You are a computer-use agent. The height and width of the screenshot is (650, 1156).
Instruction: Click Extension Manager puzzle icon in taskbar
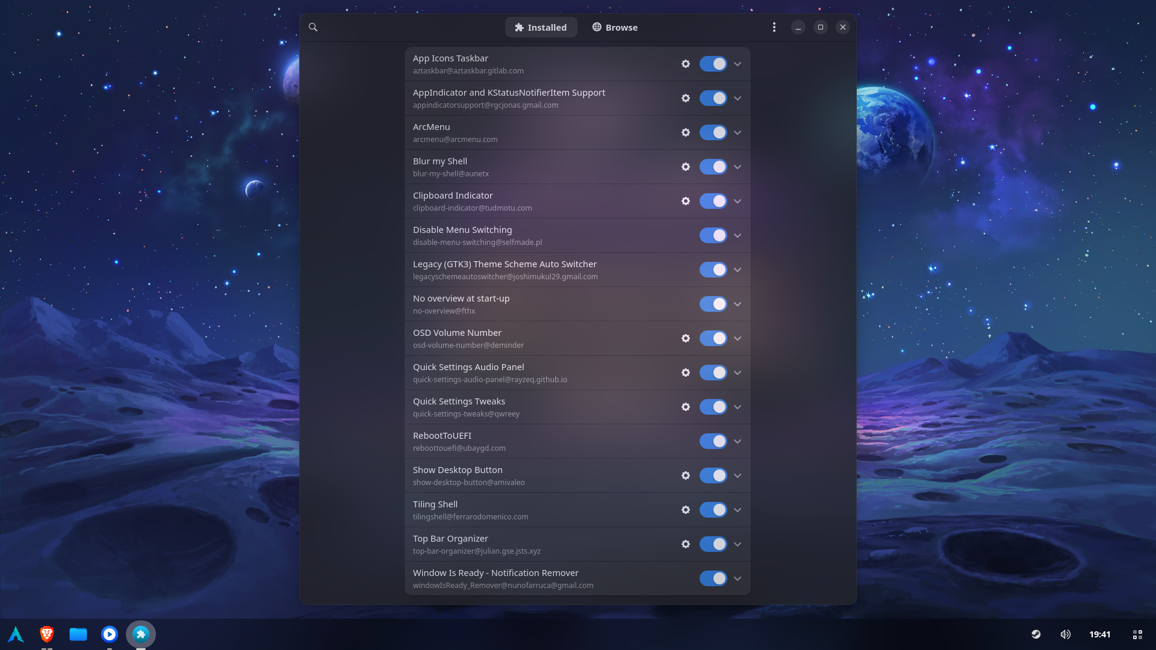coord(141,634)
